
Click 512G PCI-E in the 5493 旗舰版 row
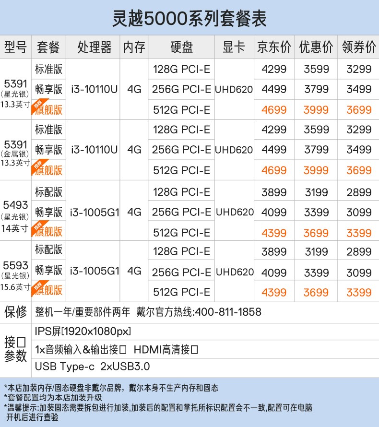[182, 233]
